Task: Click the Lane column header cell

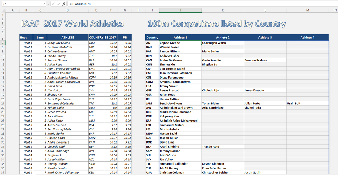Action: pyautogui.click(x=40, y=37)
